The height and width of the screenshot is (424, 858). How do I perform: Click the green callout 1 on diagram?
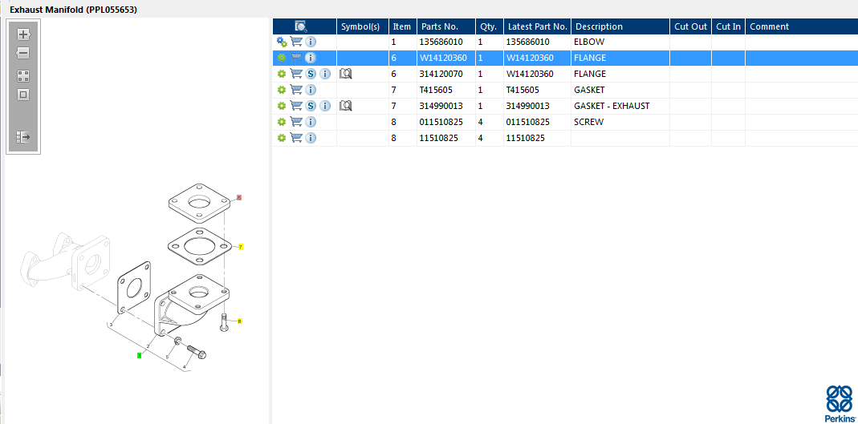coord(139,355)
